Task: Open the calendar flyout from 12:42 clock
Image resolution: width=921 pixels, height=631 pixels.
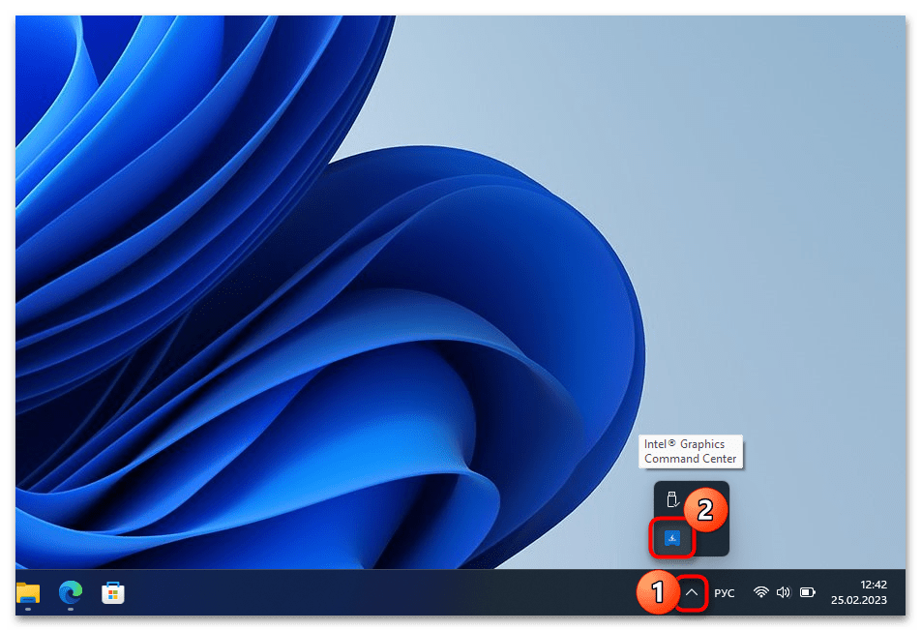Action: (873, 585)
